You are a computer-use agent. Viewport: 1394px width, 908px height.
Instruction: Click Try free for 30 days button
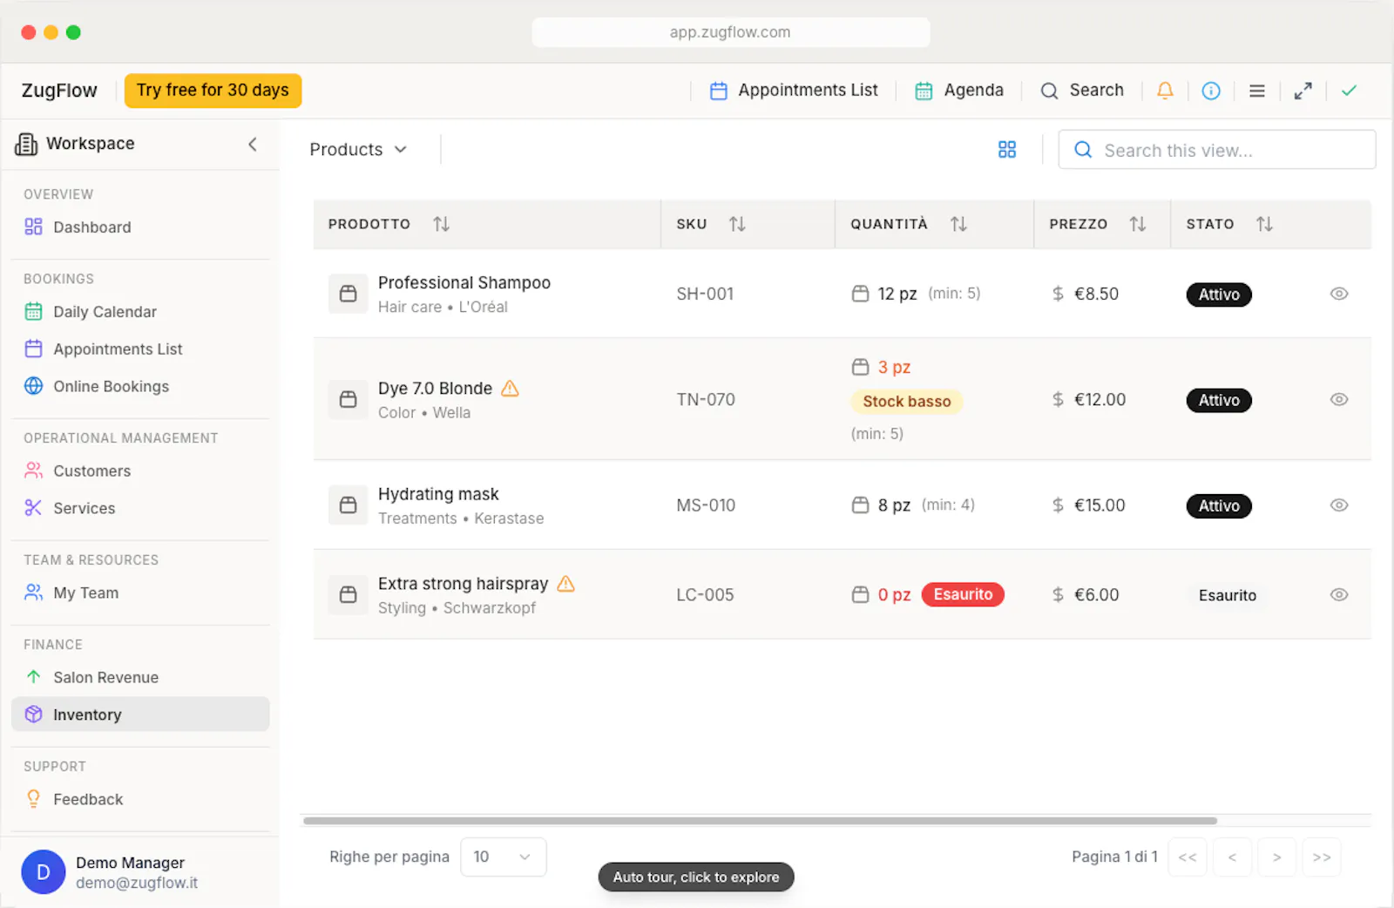click(213, 91)
